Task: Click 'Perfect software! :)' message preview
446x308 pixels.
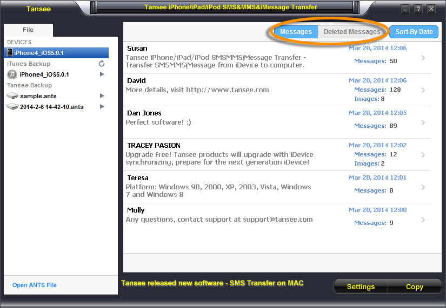Action: point(158,122)
